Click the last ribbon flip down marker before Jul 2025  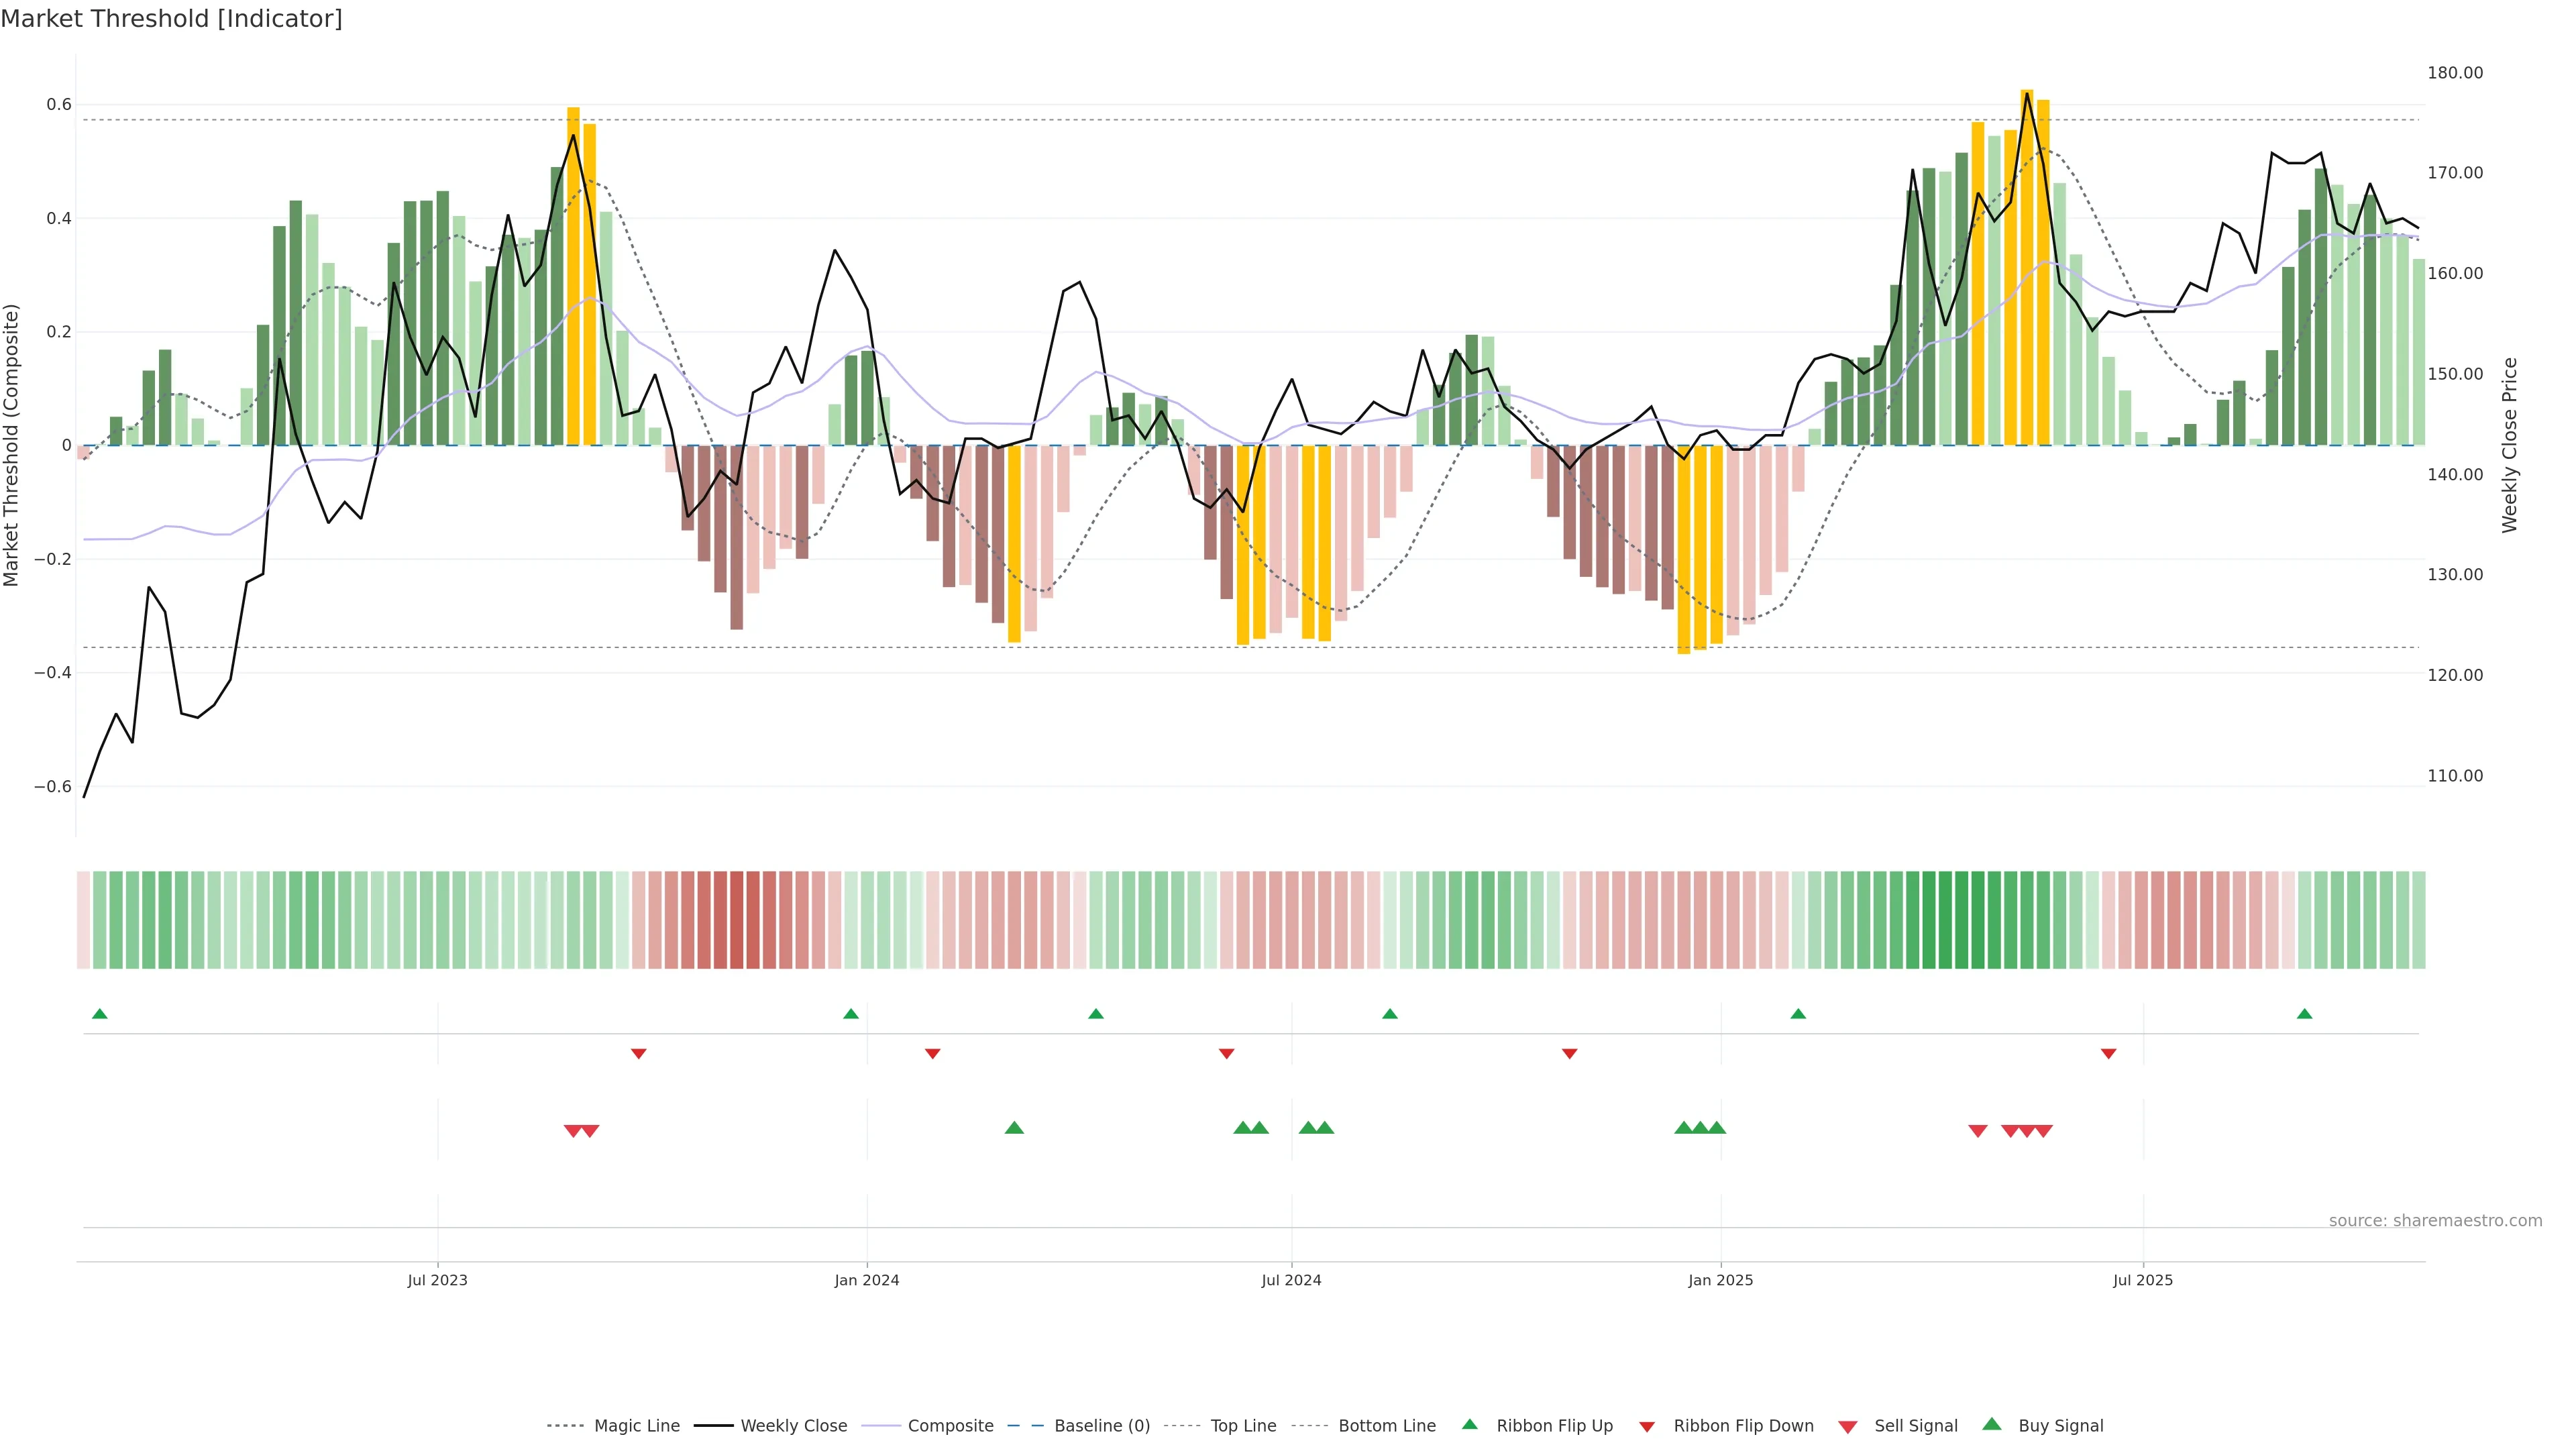(x=2108, y=1054)
